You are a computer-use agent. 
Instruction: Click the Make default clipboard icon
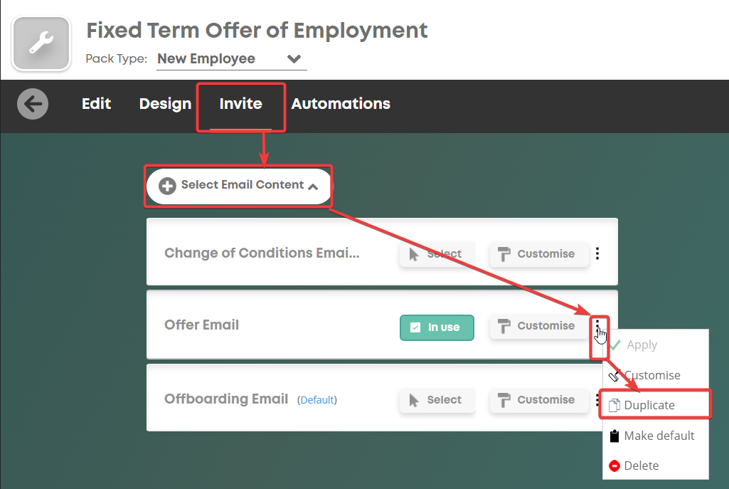(x=614, y=436)
